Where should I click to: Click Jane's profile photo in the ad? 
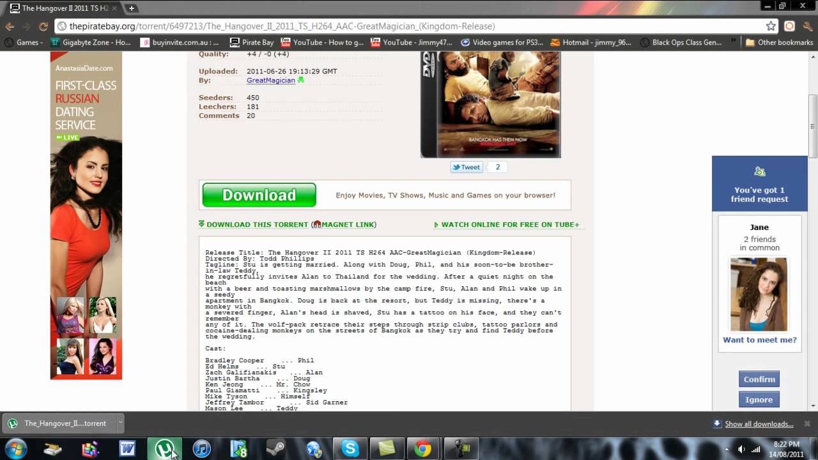click(759, 294)
